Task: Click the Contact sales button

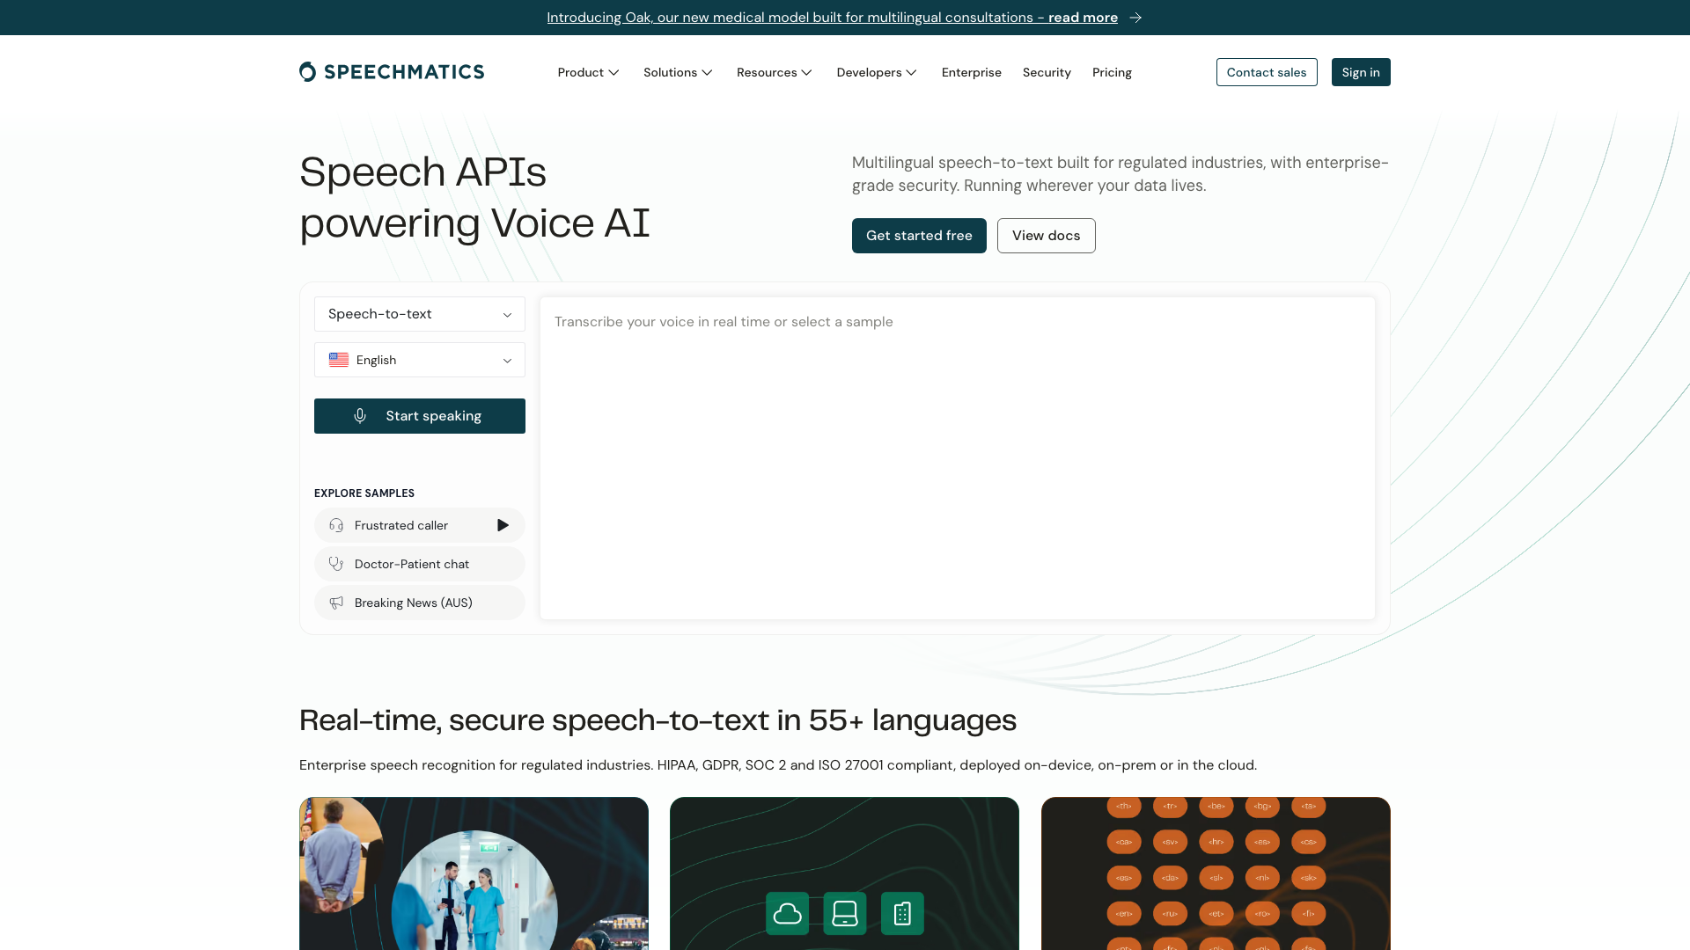Action: (x=1267, y=72)
